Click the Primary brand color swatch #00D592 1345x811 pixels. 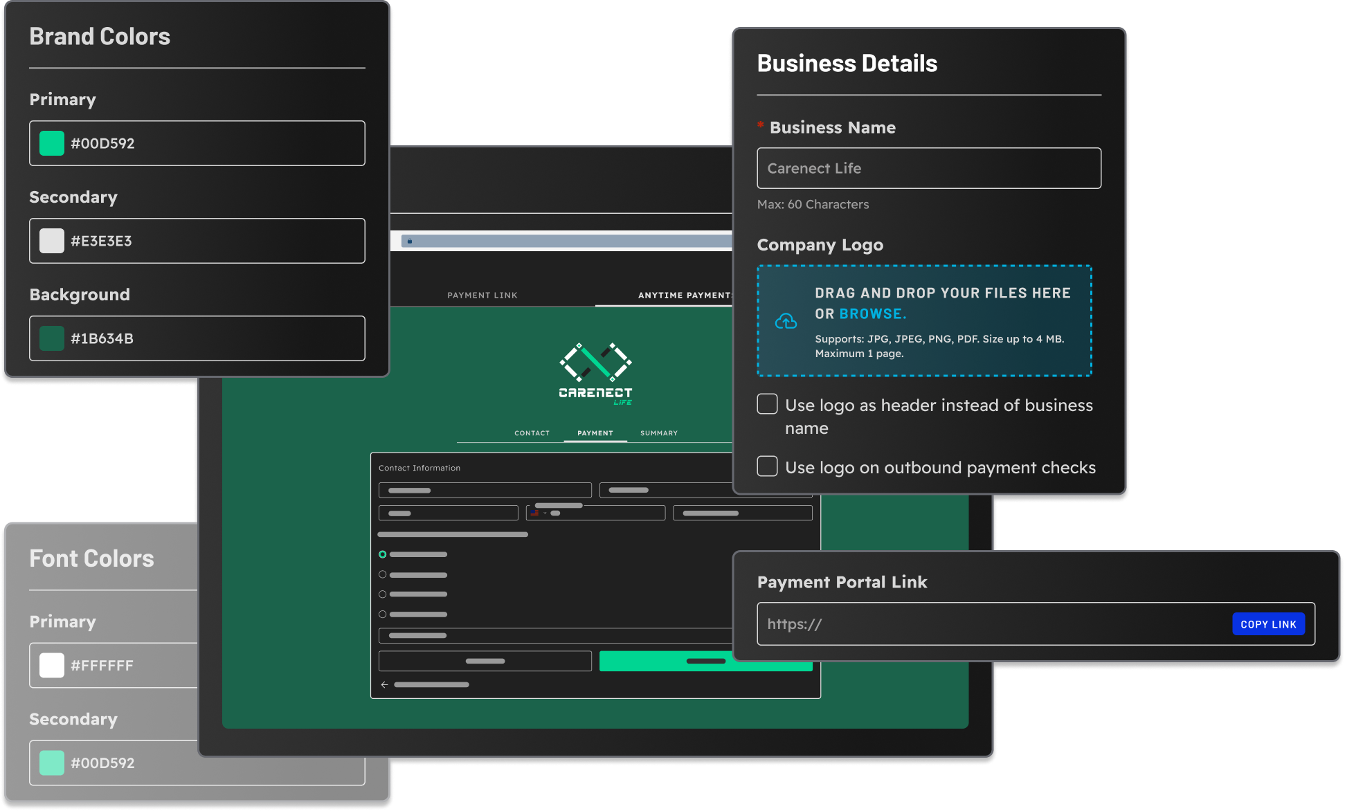click(51, 143)
